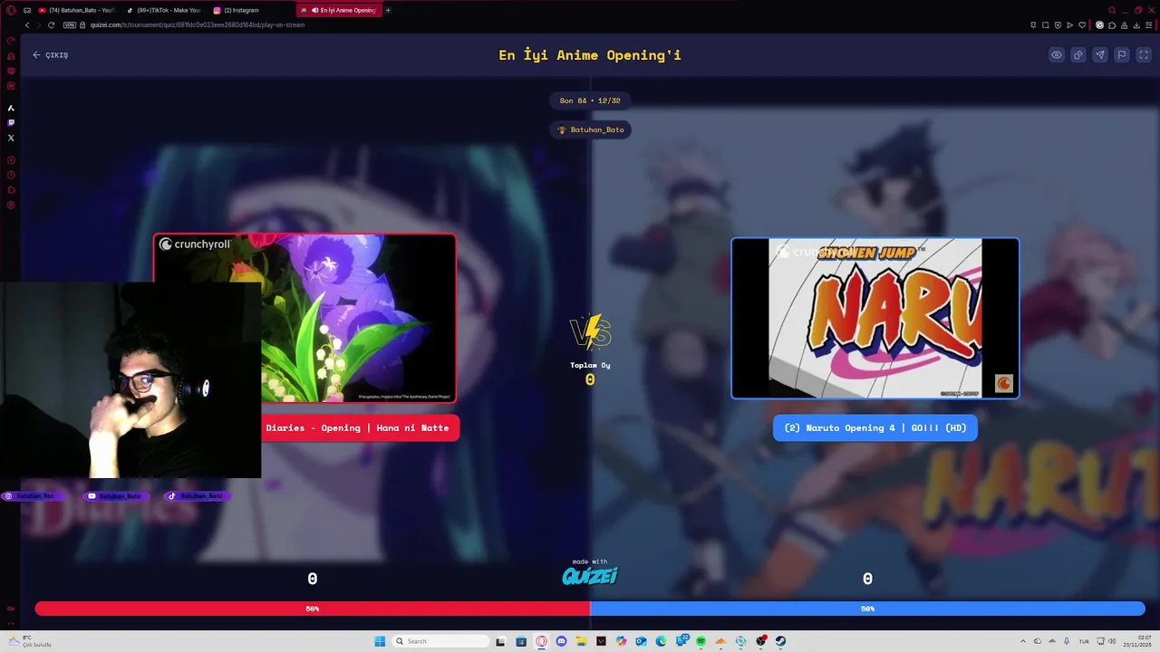Click the taskbar Search box
The image size is (1160, 652).
(x=442, y=641)
